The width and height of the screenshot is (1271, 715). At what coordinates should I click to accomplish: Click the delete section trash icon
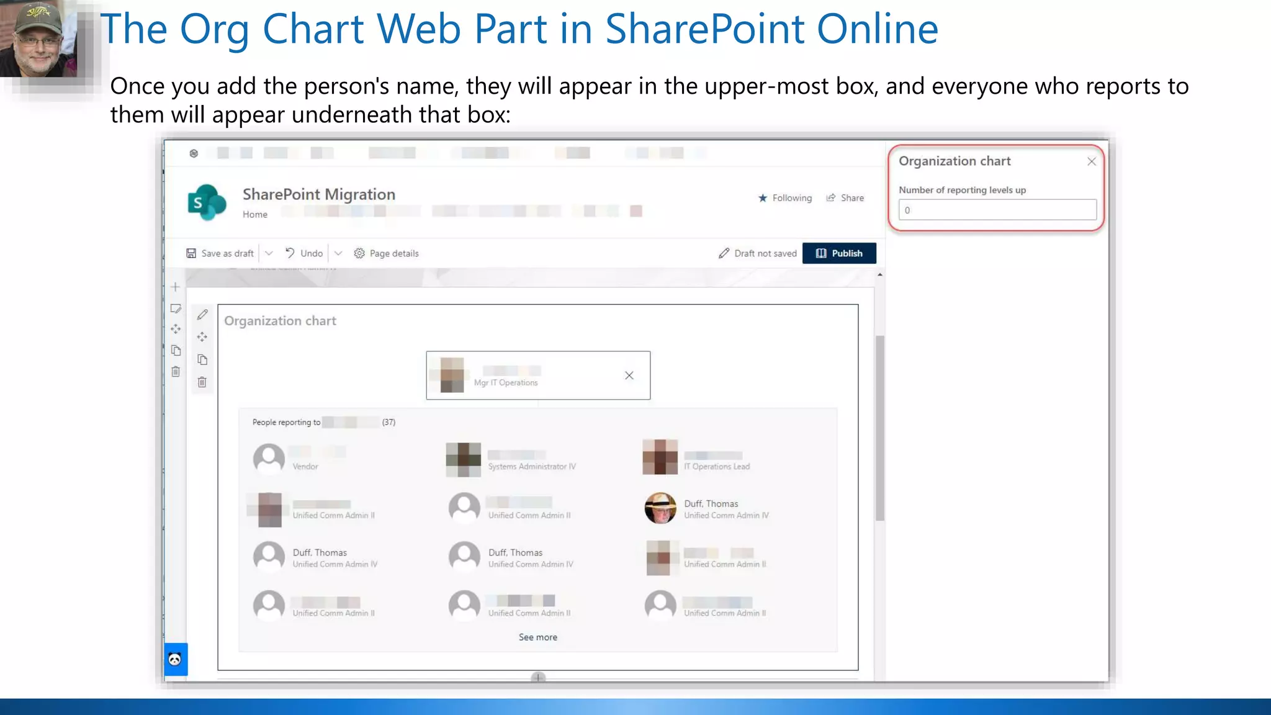pyautogui.click(x=176, y=372)
